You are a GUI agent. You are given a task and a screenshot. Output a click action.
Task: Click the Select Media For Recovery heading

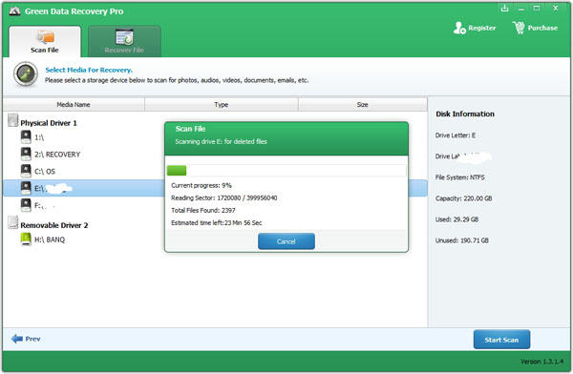tap(89, 70)
